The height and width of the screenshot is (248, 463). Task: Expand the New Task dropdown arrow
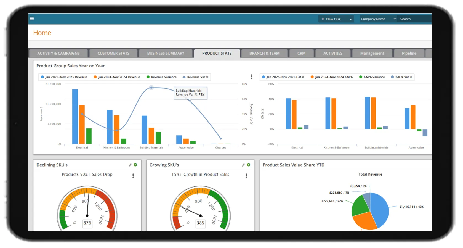pyautogui.click(x=351, y=19)
